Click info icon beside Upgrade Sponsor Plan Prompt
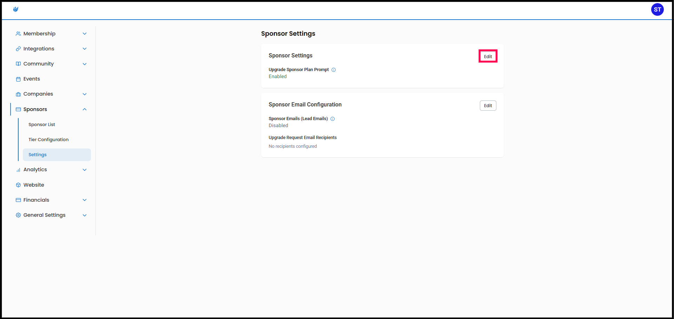674x319 pixels. (x=333, y=70)
